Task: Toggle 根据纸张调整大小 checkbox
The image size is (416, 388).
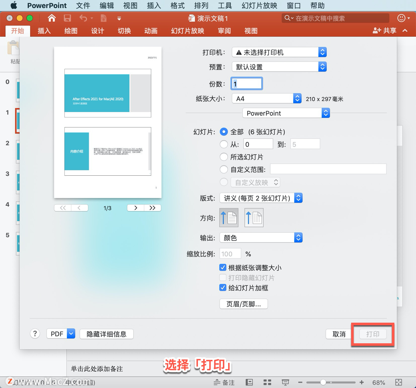Action: pos(223,267)
